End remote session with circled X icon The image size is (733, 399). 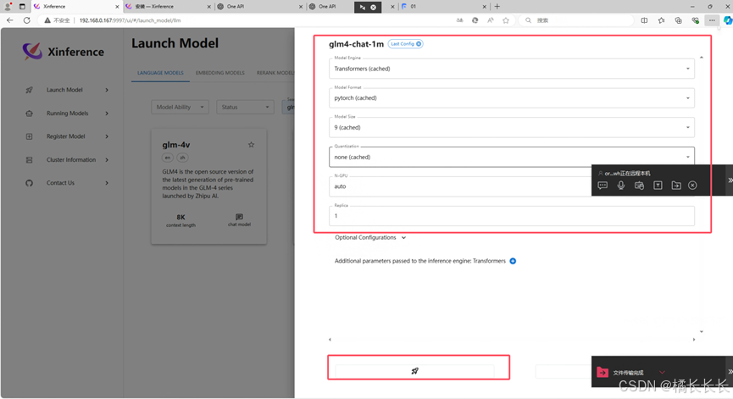[693, 186]
